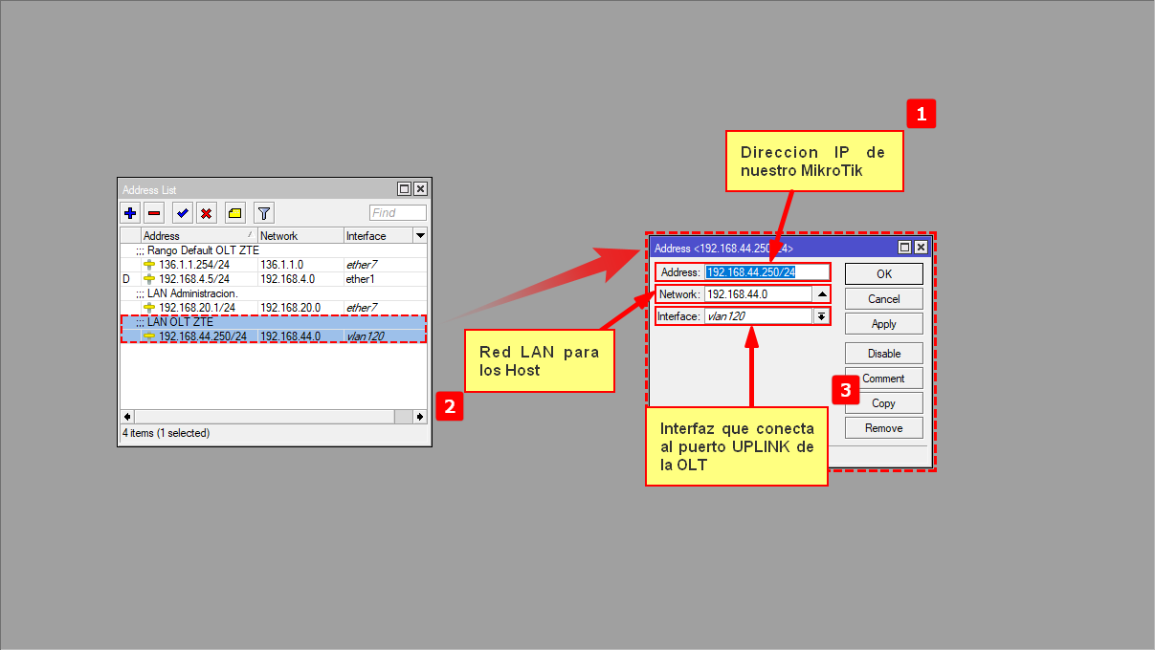Click the blue plus Add address icon
The width and height of the screenshot is (1155, 650).
(x=131, y=213)
